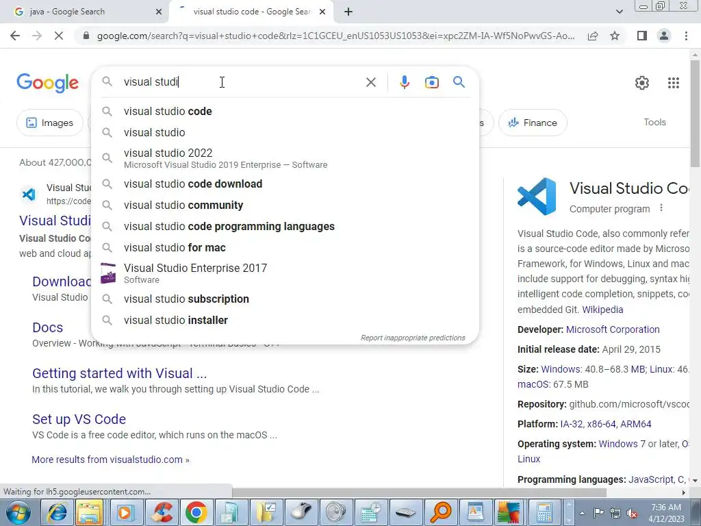Screen dimensions: 701x526
Task: Open Wikipedia link in knowledge panel
Action: tap(602, 310)
